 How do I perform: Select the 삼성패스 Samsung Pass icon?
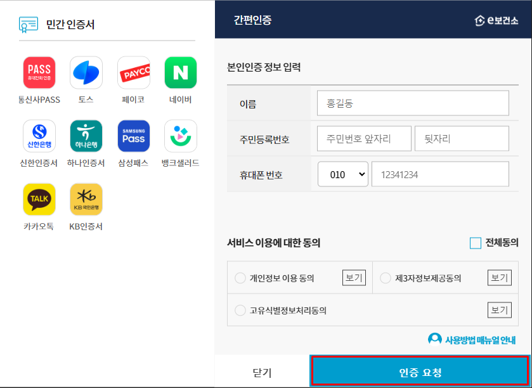pos(134,136)
